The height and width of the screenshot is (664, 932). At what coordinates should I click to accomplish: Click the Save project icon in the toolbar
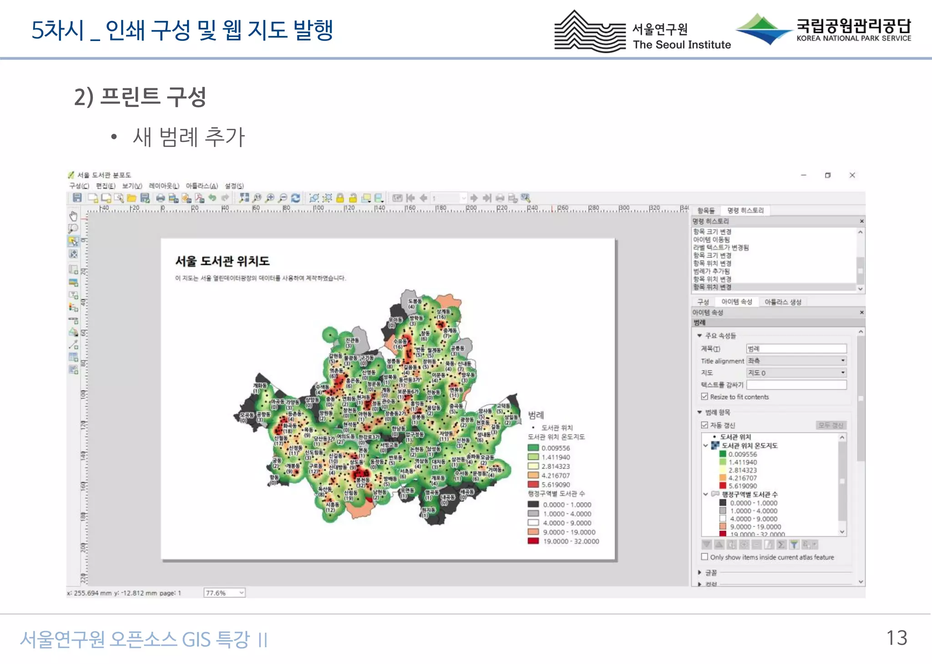pyautogui.click(x=77, y=198)
